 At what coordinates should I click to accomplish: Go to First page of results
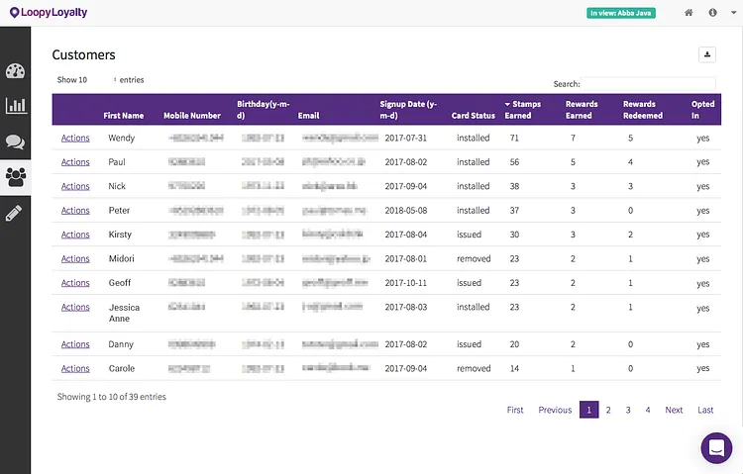click(515, 410)
